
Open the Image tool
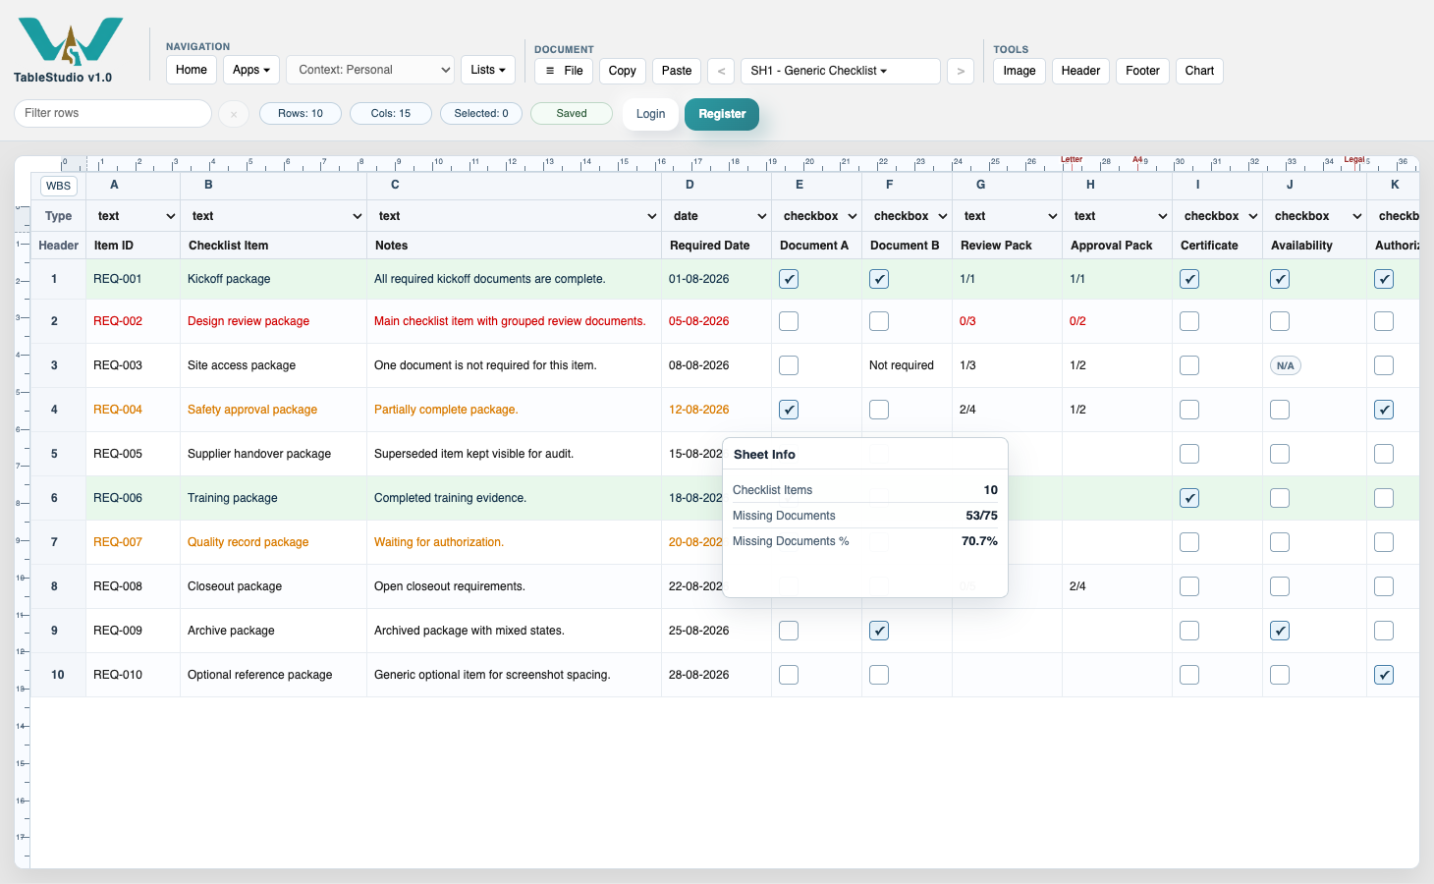point(1020,71)
